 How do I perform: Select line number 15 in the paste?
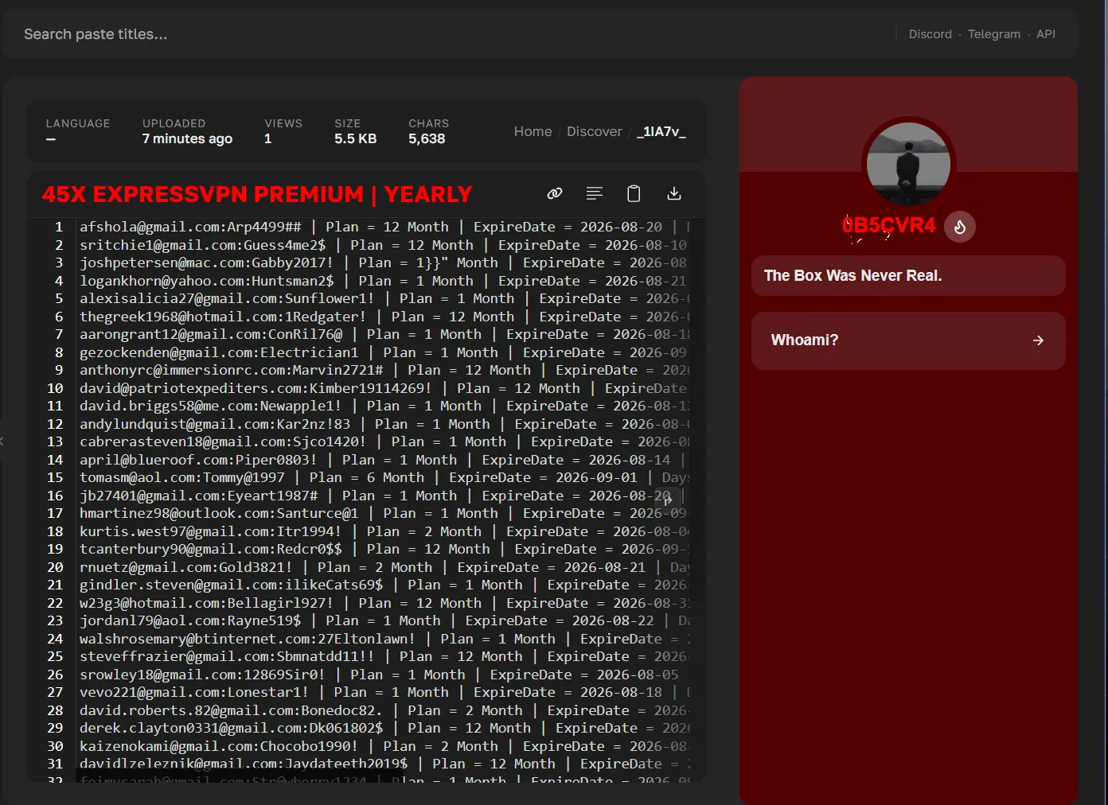tap(55, 478)
